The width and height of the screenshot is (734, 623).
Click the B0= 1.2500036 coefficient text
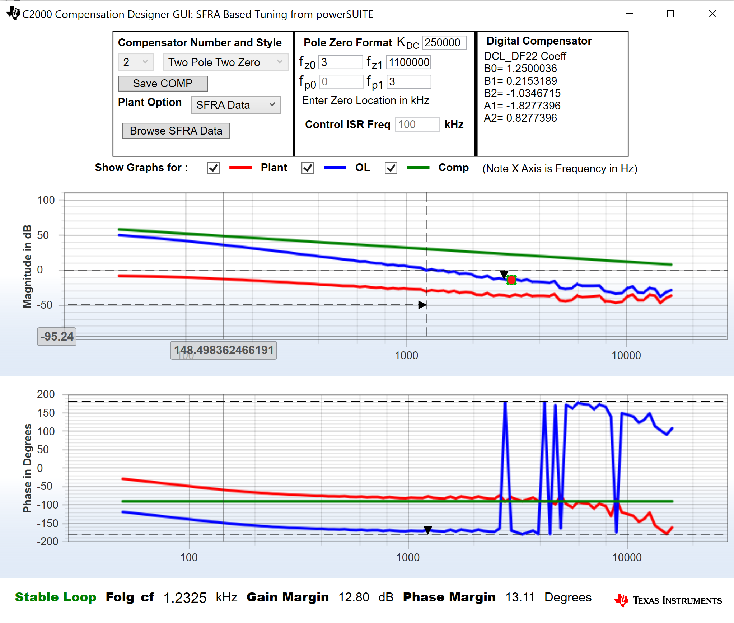click(520, 68)
